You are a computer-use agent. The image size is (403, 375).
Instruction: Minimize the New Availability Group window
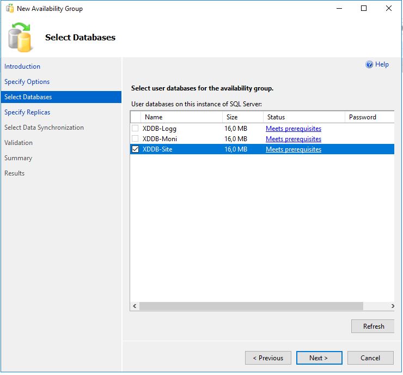[339, 8]
